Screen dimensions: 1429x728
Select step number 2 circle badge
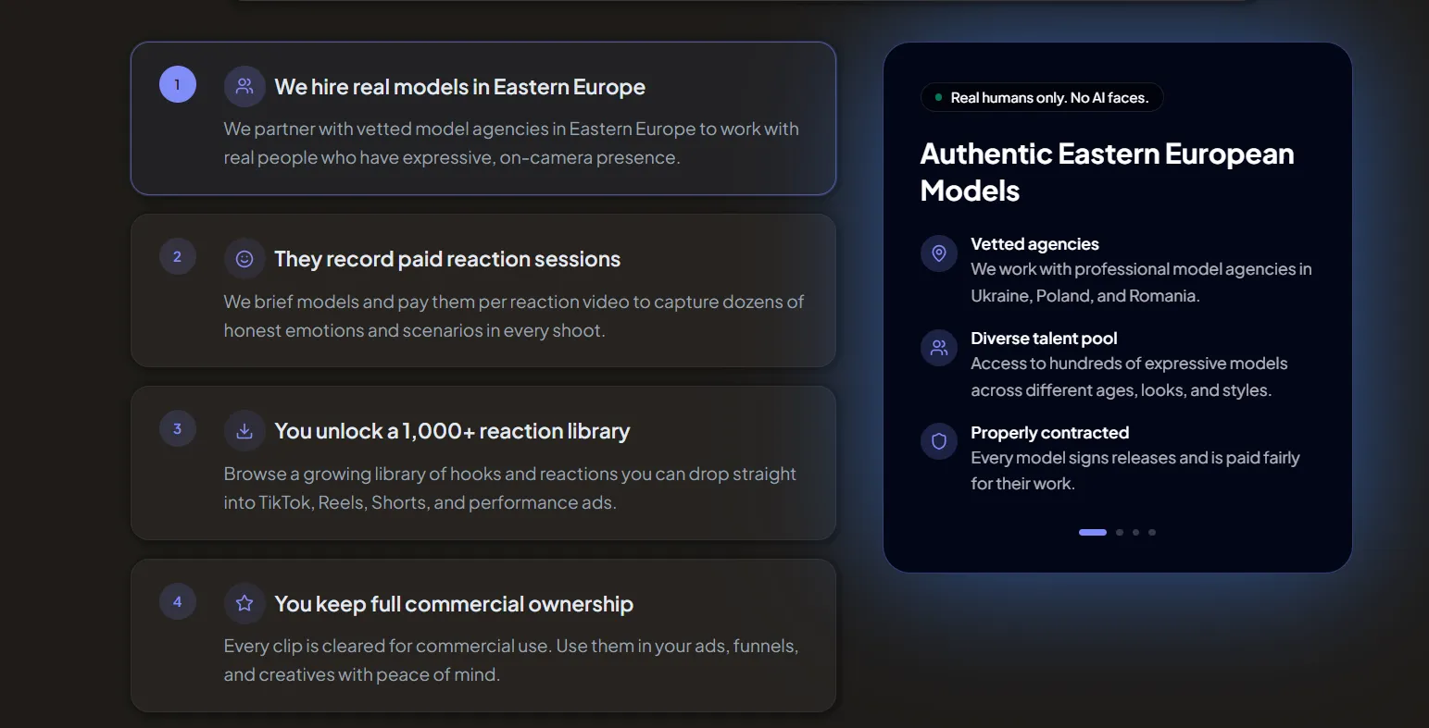[x=178, y=256]
